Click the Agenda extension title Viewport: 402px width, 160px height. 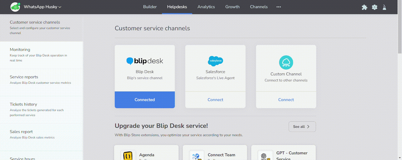(147, 155)
